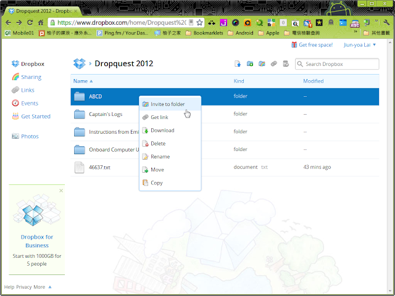
Task: Click the breadcrumb arrow before Dropquest 2012
Action: [x=90, y=64]
